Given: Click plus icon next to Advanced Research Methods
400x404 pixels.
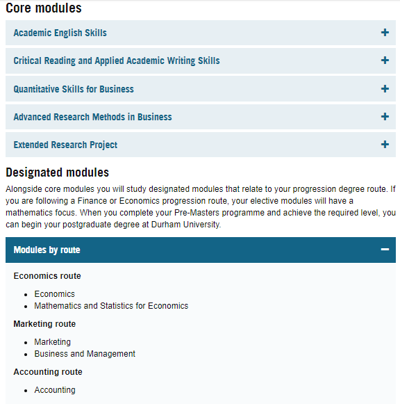Looking at the screenshot, I should (385, 116).
